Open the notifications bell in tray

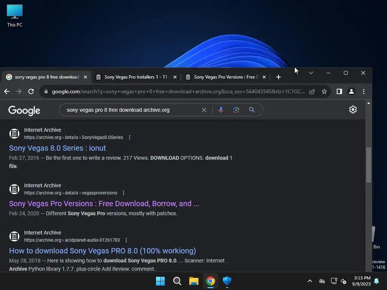tap(377, 281)
